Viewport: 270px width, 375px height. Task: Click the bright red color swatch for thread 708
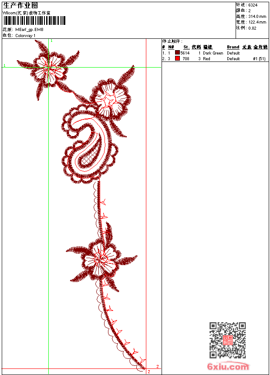coord(177,58)
